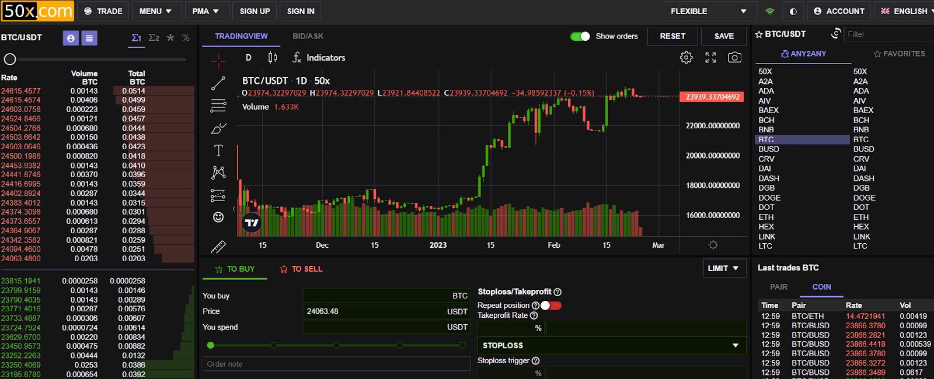Toggle the Show orders switch
The image size is (934, 379).
point(580,36)
